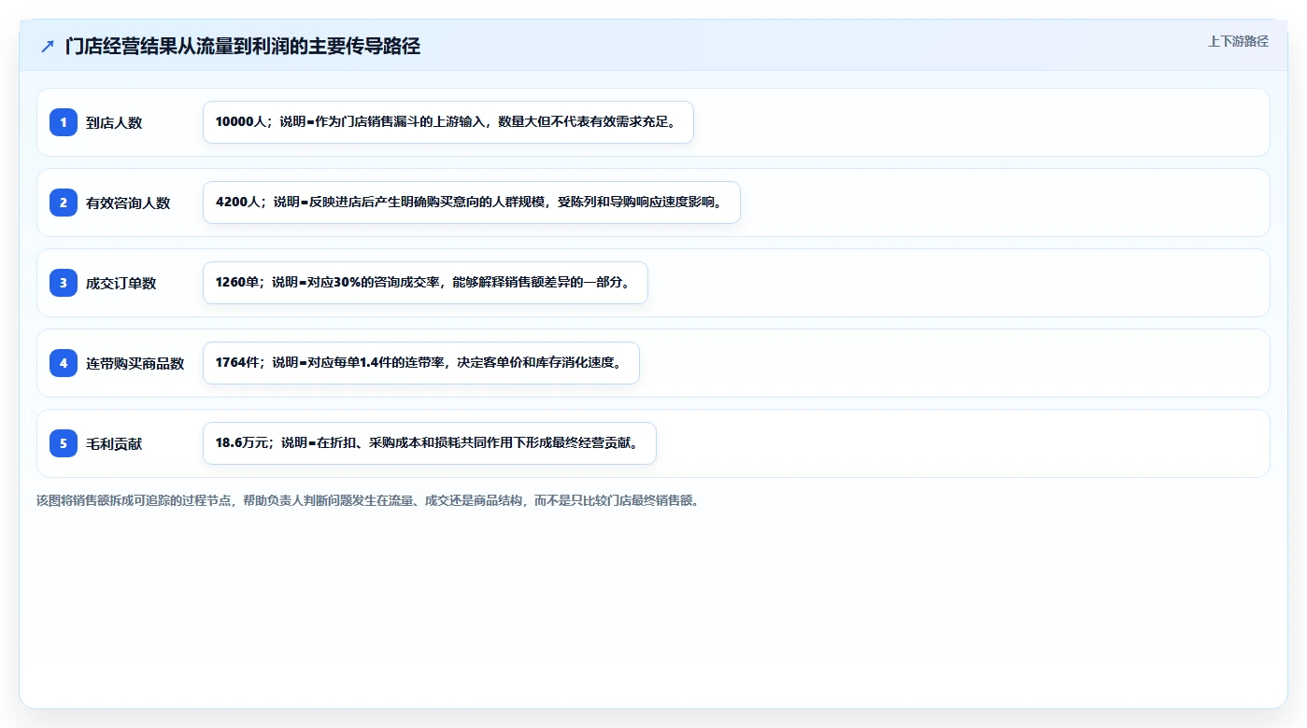Click the number 2 badge for 有效咨询人数
Viewport: 1307px width, 728px height.
(x=64, y=203)
